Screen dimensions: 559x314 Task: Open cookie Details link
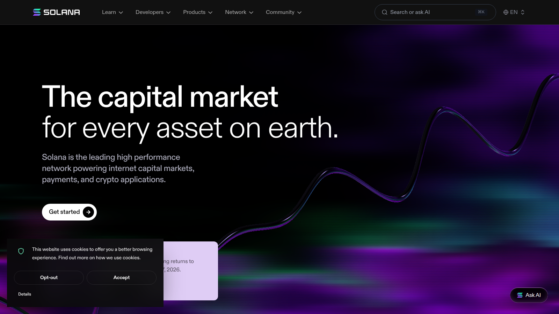(x=24, y=294)
